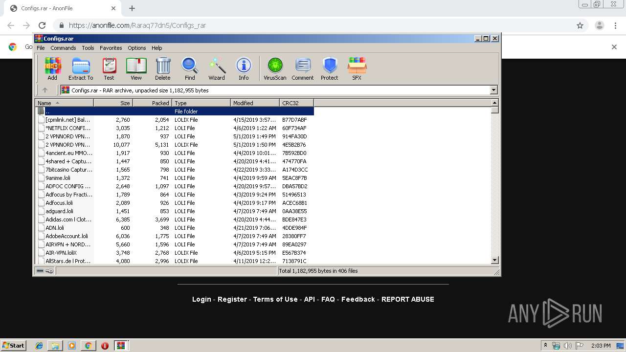The width and height of the screenshot is (626, 352).
Task: Open the Help menu
Action: click(x=156, y=48)
